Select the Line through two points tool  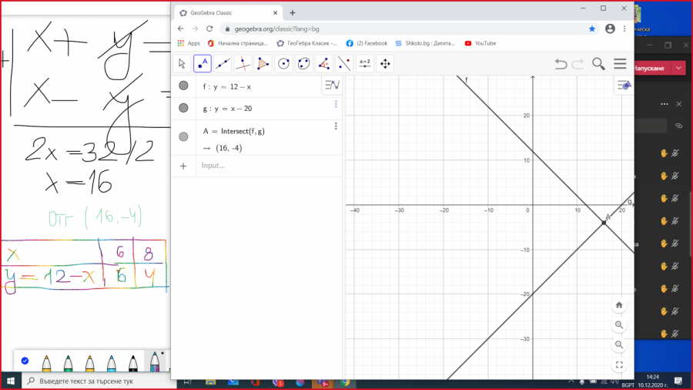point(223,64)
